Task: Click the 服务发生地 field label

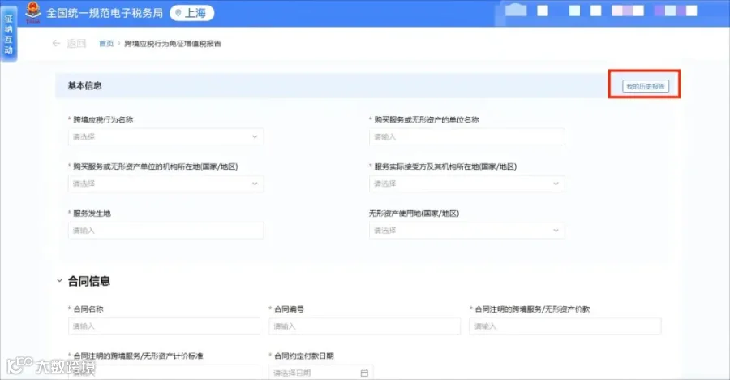Action: pyautogui.click(x=92, y=214)
